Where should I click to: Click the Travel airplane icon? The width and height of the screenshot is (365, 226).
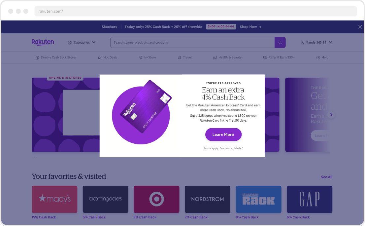(179, 57)
